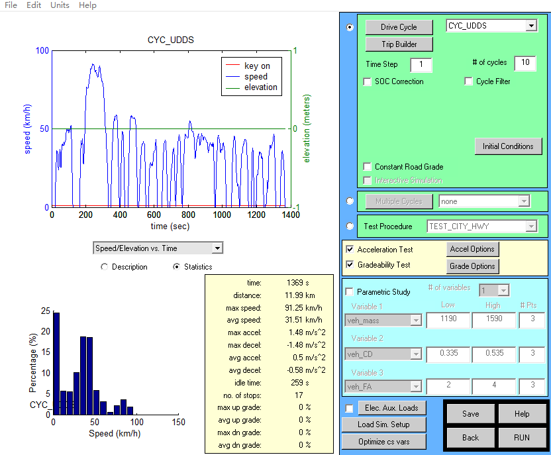Open the Trip Builder
Screen dimensions: 551x455
pos(399,44)
